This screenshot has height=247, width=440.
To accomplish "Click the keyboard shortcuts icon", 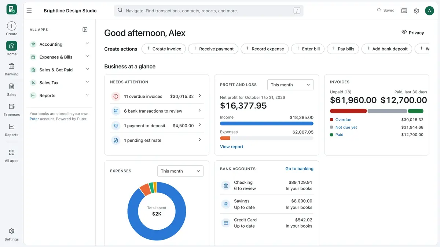I will (x=404, y=11).
